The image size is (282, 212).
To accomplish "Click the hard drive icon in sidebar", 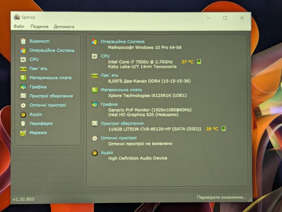I will (x=23, y=96).
